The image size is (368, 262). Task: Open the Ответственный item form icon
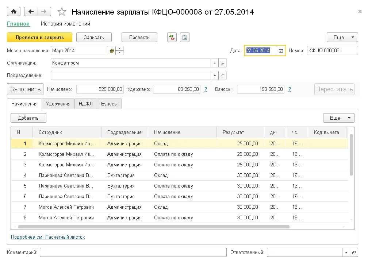tap(354, 253)
